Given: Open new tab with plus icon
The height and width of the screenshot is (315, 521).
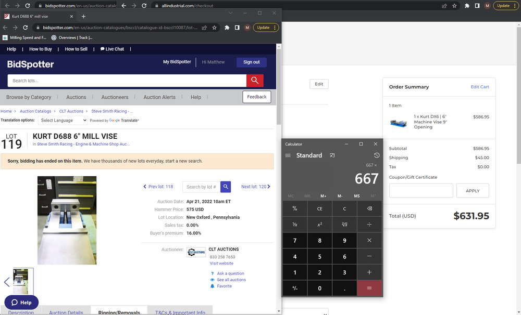Looking at the screenshot, I should tap(83, 16).
